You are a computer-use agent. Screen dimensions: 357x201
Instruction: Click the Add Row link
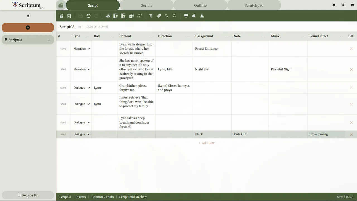(206, 143)
